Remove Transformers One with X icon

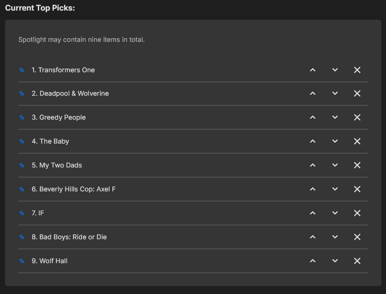(357, 70)
